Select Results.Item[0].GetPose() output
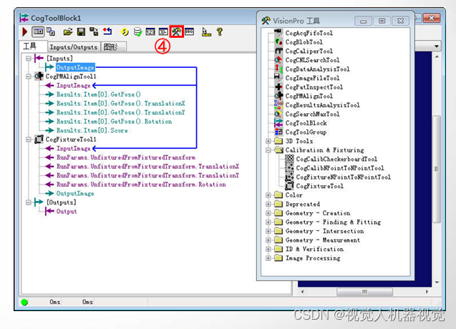 click(98, 94)
